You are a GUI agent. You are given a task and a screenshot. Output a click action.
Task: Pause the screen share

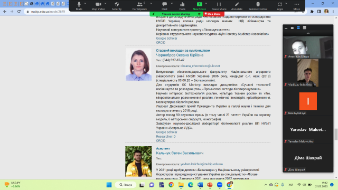219,6
